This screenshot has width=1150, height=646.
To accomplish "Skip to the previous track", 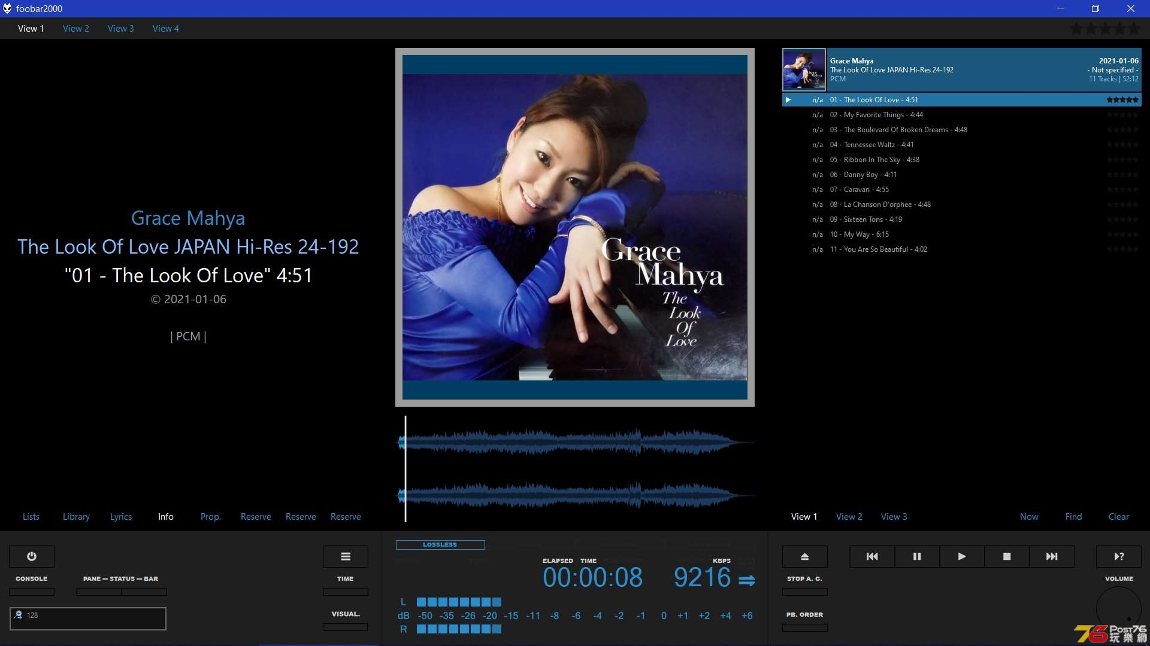I will [x=872, y=556].
